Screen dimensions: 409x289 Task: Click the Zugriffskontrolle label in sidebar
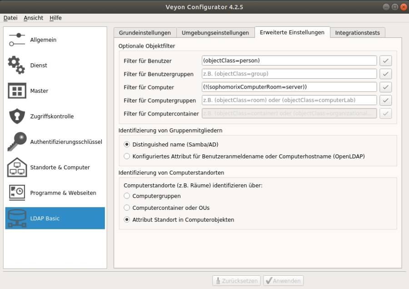coord(52,116)
